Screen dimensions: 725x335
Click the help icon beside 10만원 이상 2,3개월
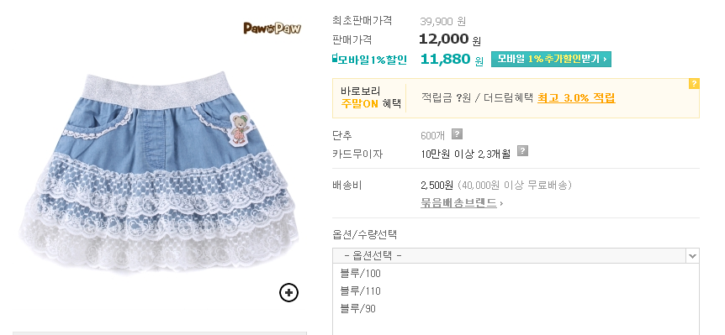522,151
